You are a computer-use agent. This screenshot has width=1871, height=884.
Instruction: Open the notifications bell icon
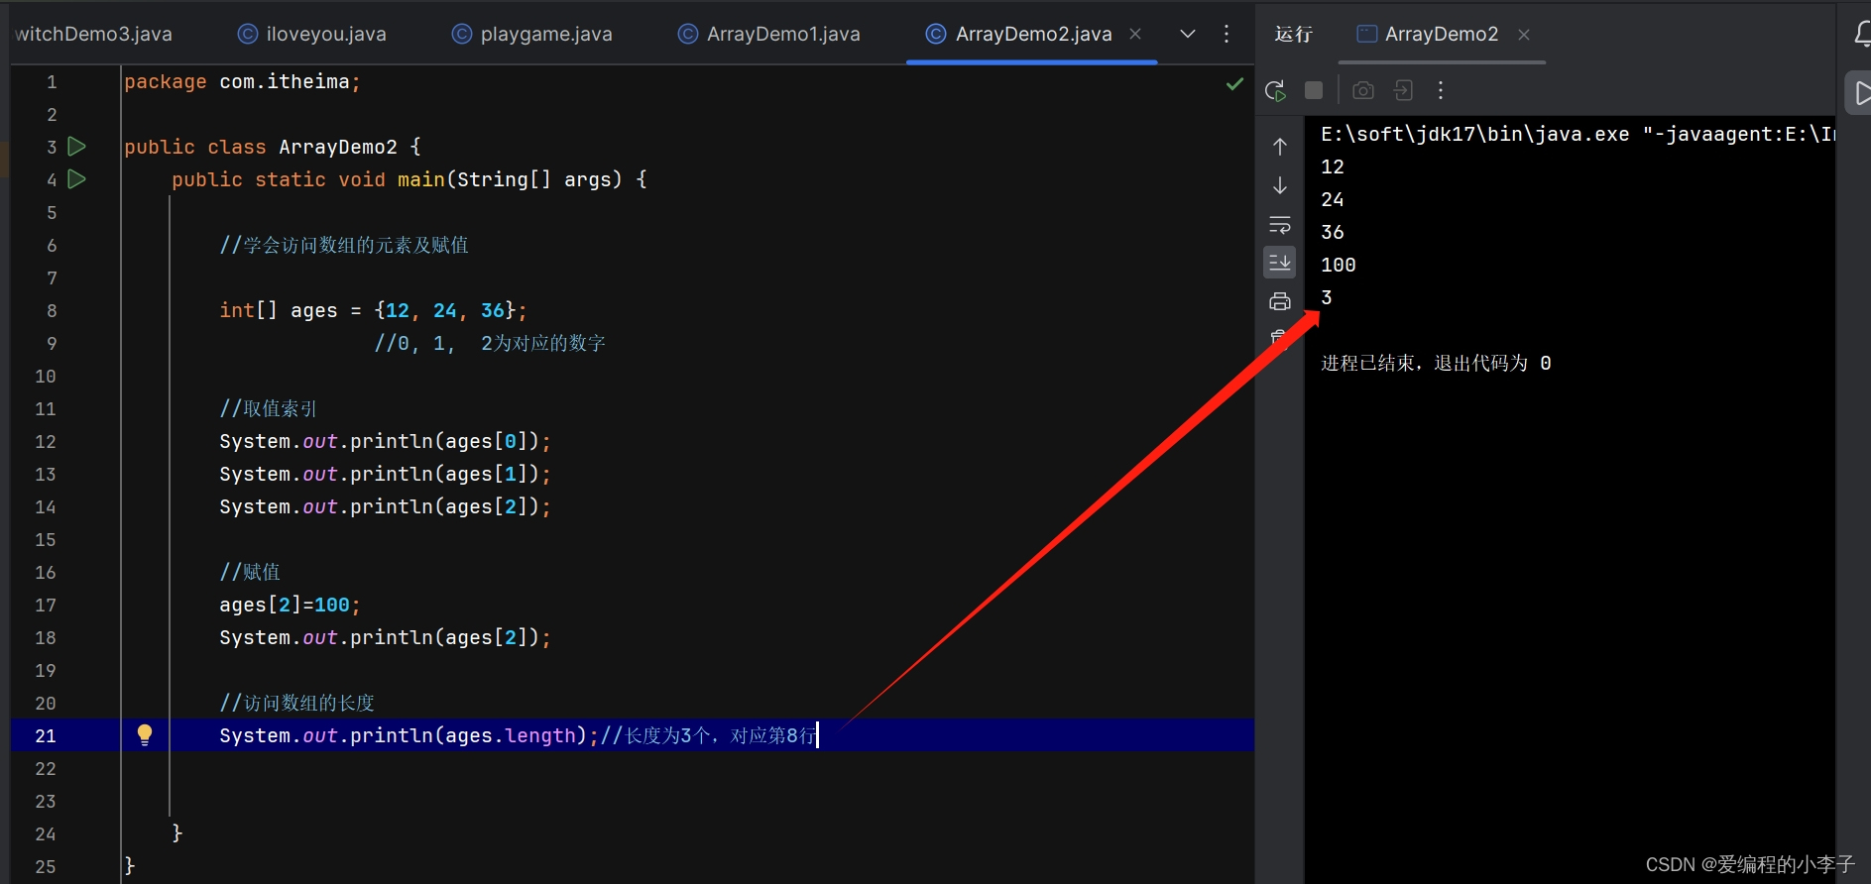(x=1862, y=34)
